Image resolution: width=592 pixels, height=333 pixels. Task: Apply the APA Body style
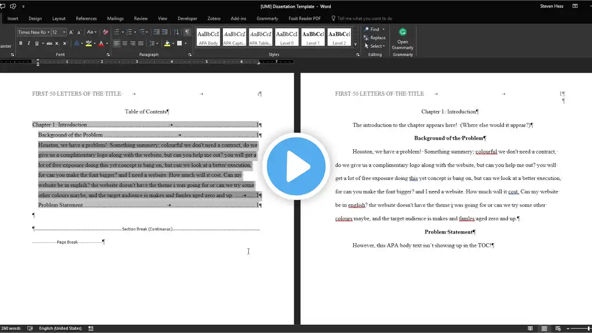(x=208, y=37)
